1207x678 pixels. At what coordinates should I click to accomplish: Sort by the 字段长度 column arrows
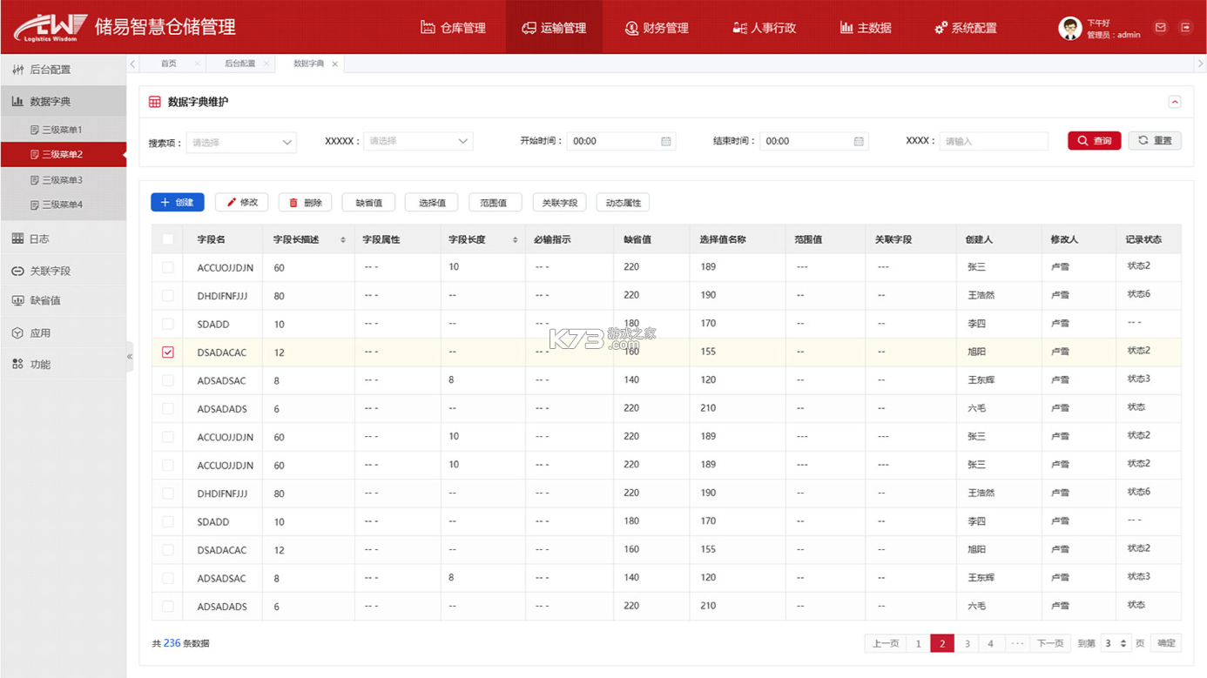pyautogui.click(x=516, y=240)
